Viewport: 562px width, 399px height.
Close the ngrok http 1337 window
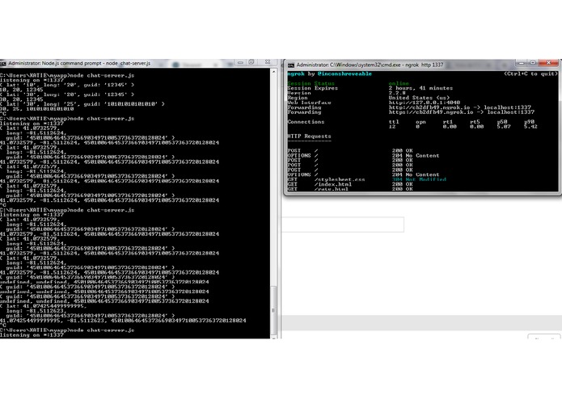pyautogui.click(x=549, y=63)
